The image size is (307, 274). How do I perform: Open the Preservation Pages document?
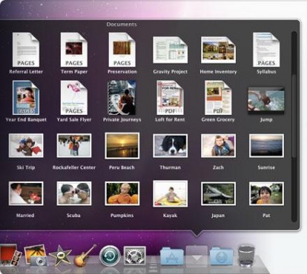point(122,50)
